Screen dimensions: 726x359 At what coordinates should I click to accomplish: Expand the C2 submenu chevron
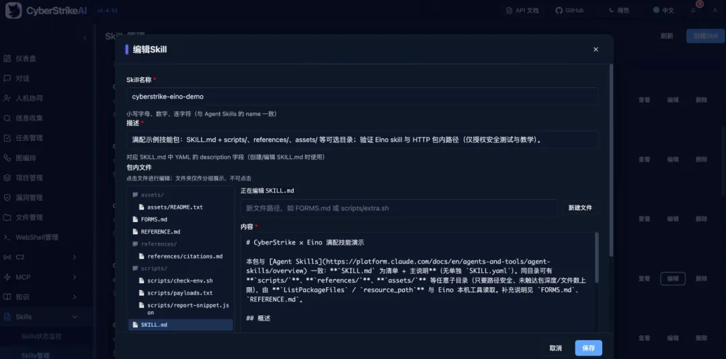pyautogui.click(x=75, y=257)
